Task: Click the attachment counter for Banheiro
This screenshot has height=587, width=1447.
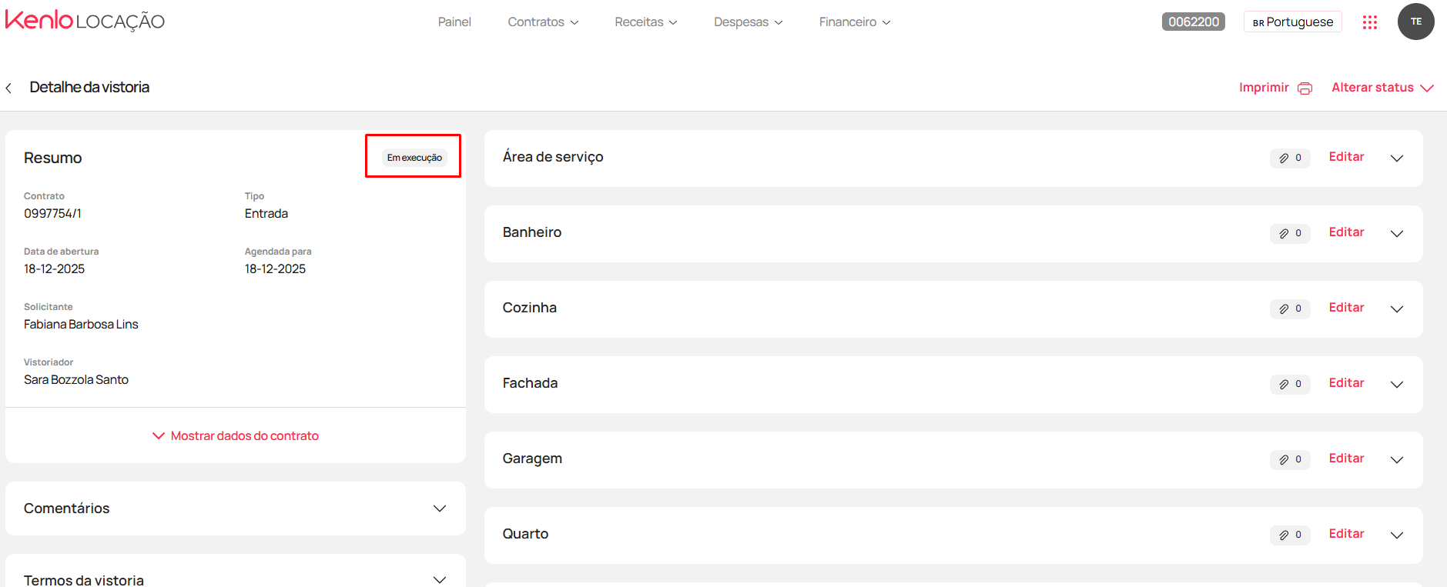Action: [1290, 233]
